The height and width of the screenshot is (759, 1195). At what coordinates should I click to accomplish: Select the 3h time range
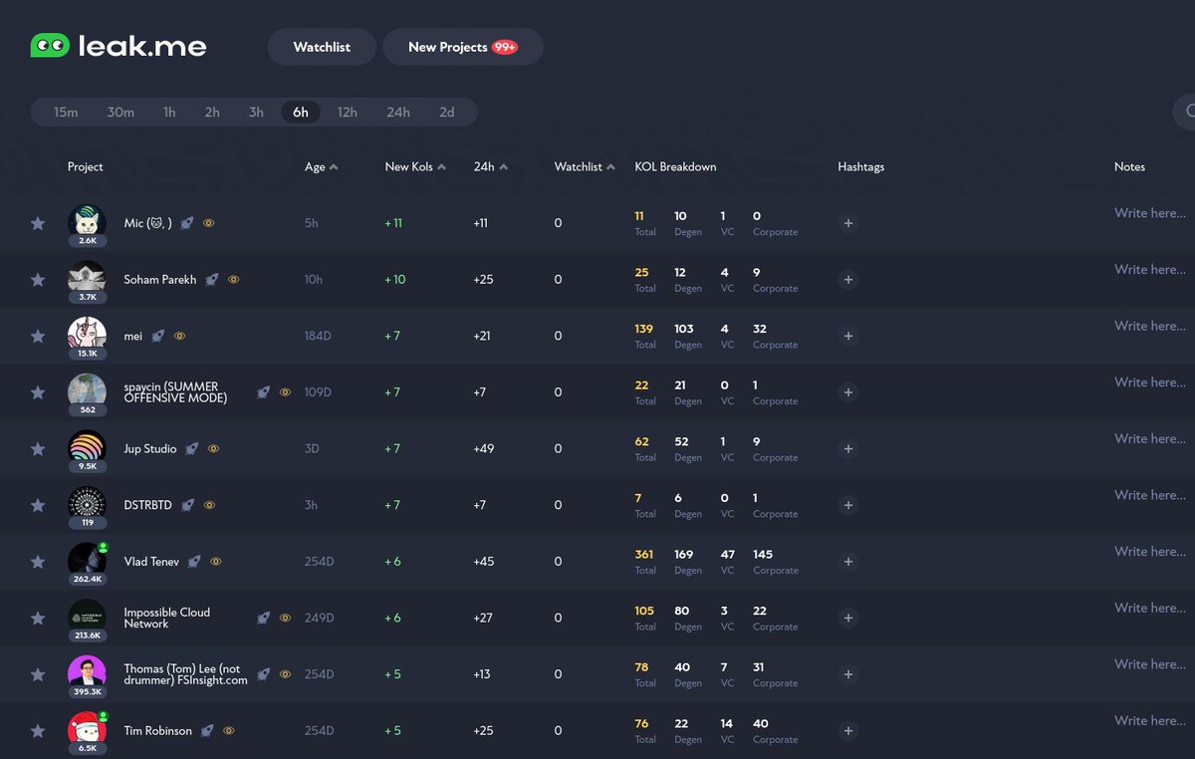tap(256, 113)
